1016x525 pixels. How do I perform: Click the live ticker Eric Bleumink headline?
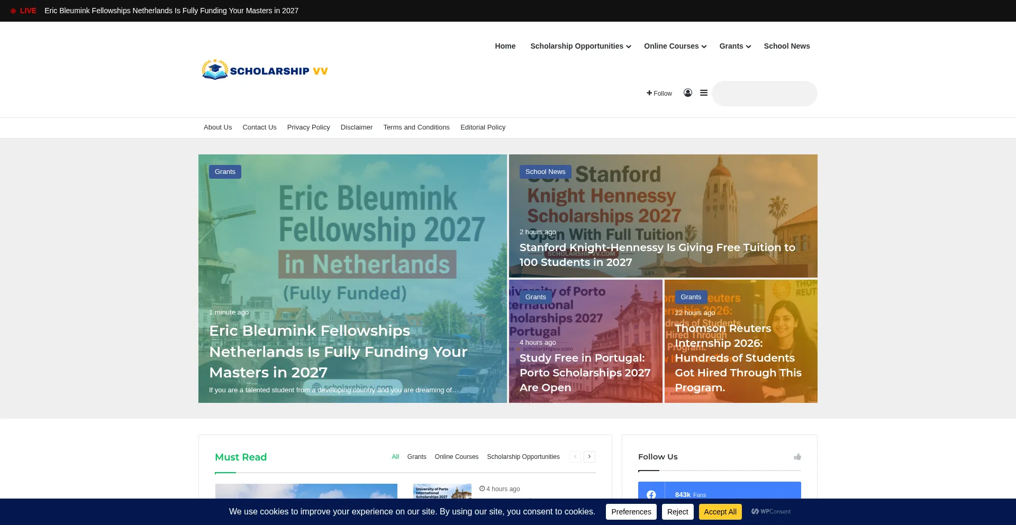point(171,11)
